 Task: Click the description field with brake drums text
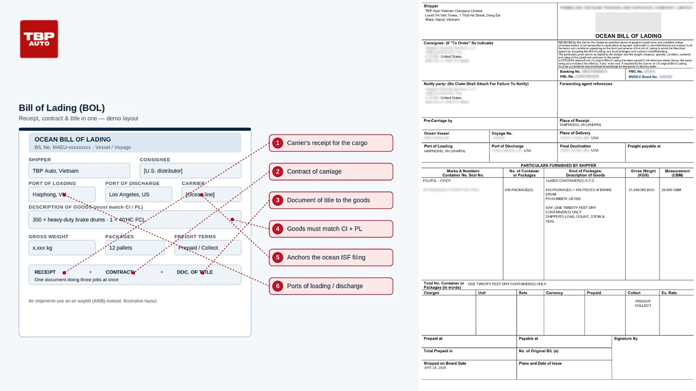pyautogui.click(x=135, y=219)
